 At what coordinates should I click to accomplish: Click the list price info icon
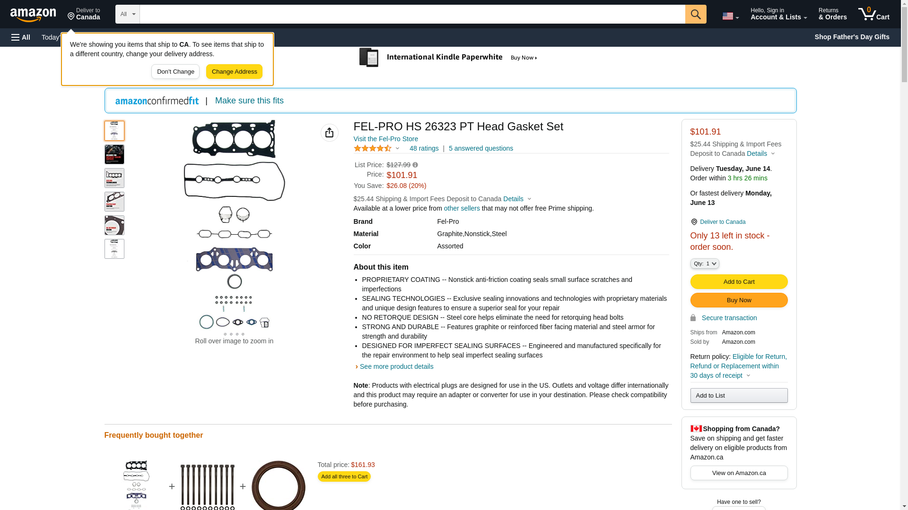click(415, 165)
